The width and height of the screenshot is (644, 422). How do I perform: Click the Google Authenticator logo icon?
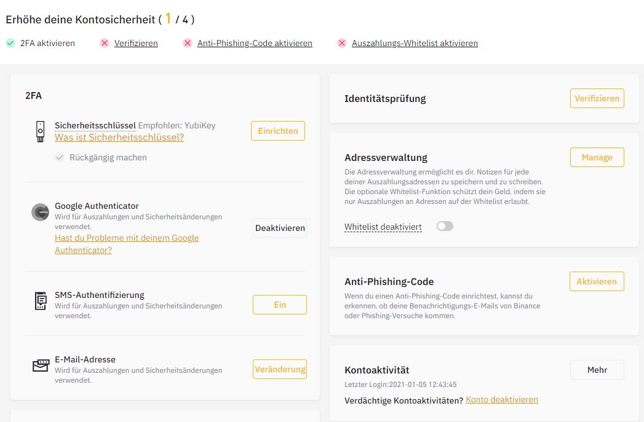(40, 212)
